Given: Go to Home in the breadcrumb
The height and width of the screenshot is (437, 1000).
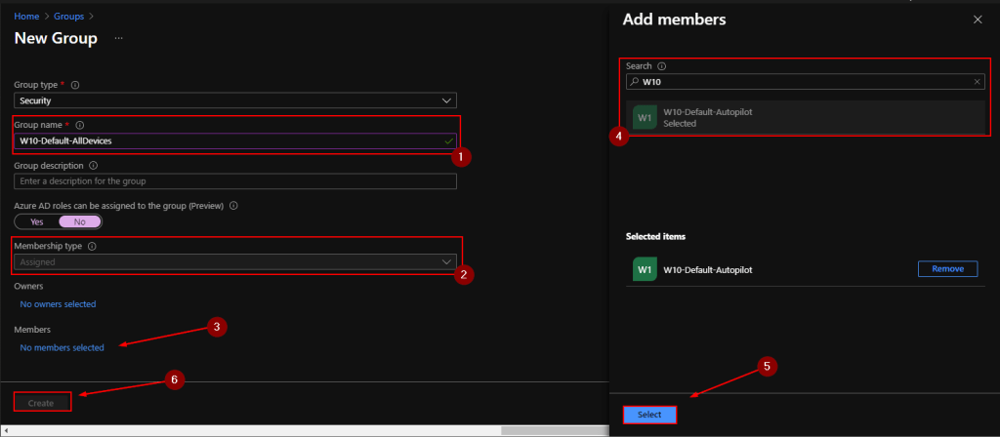Looking at the screenshot, I should [26, 16].
